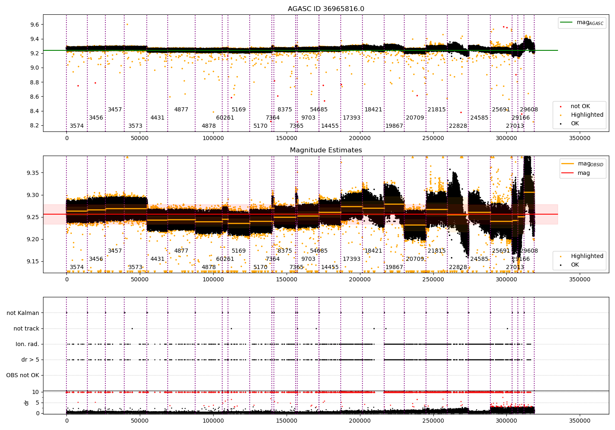Click the orange mag OBSID legend line sample
Screen dimensions: 615x430
coord(568,164)
